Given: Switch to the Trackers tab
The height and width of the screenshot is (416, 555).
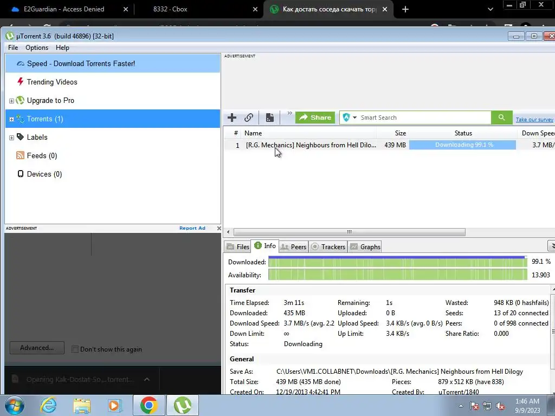Looking at the screenshot, I should tap(328, 247).
